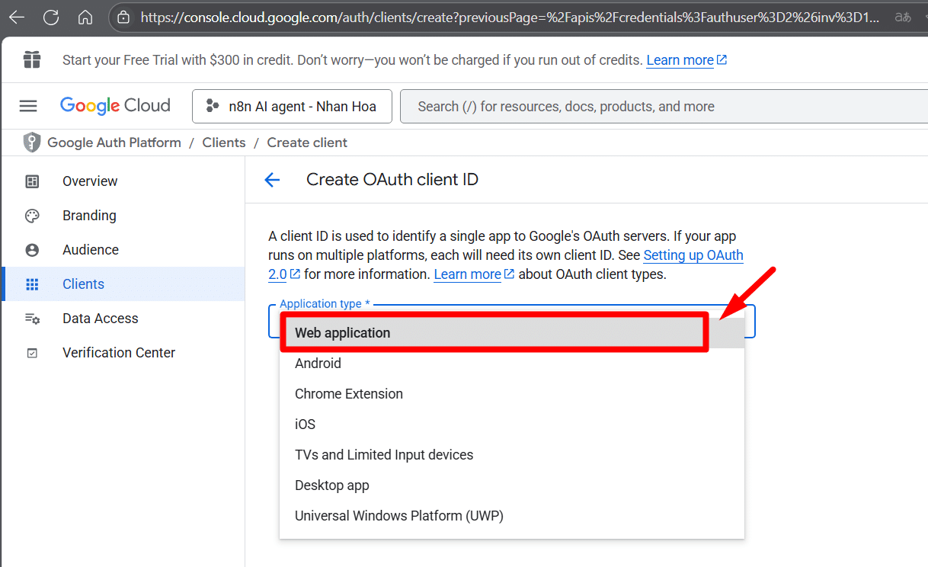Open the hamburger navigation menu
Screen dimensions: 928x567
(28, 106)
